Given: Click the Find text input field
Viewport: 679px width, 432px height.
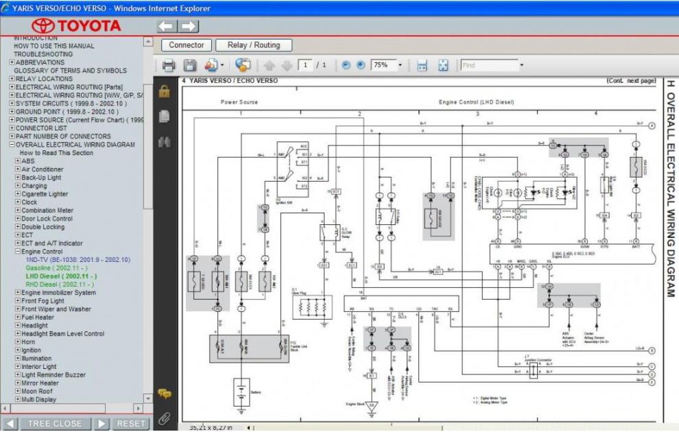Looking at the screenshot, I should (x=489, y=65).
